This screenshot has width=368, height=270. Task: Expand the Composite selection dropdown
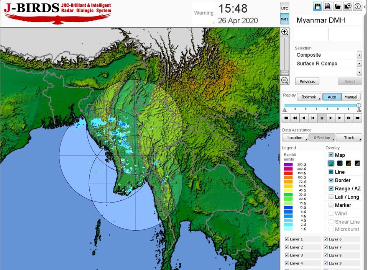(359, 55)
